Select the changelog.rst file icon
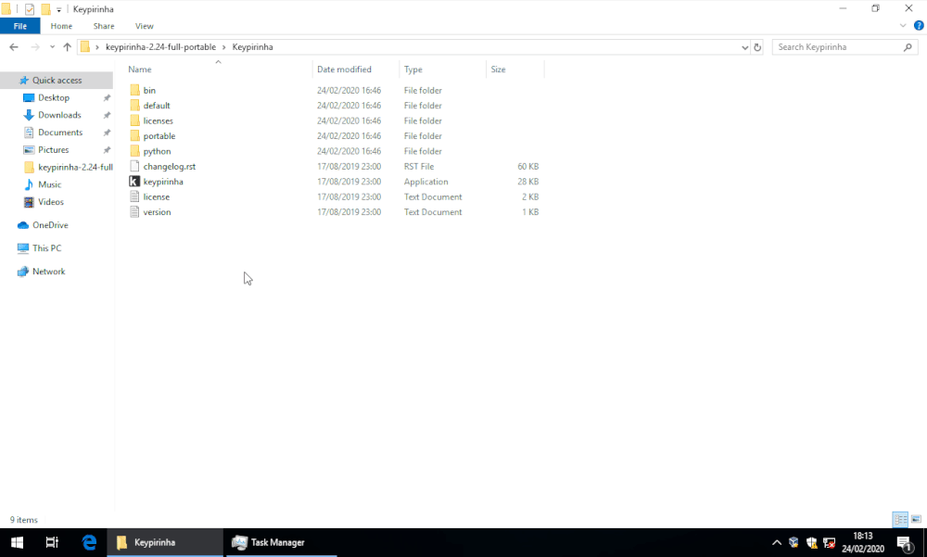The width and height of the screenshot is (927, 557). pyautogui.click(x=134, y=167)
